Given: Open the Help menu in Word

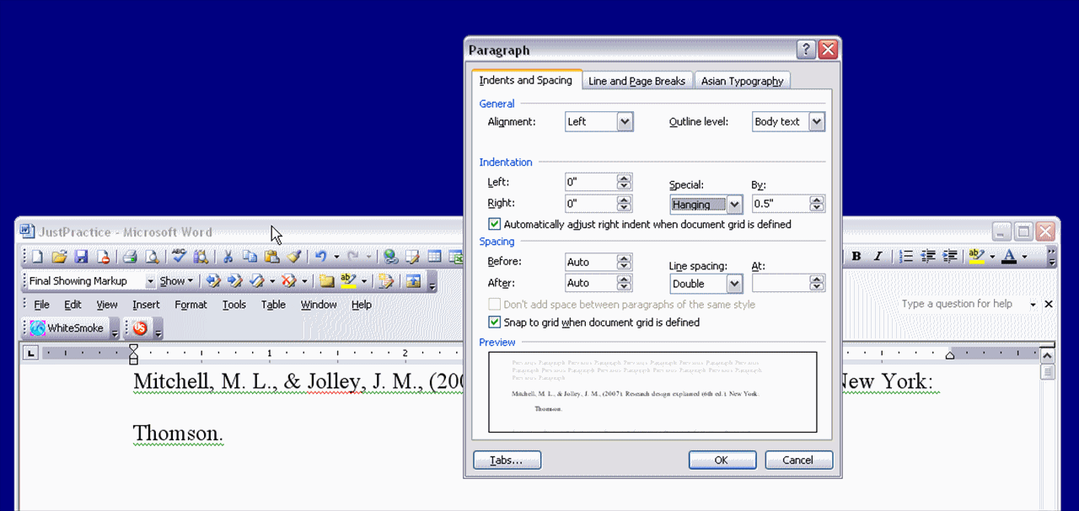Looking at the screenshot, I should click(x=362, y=305).
